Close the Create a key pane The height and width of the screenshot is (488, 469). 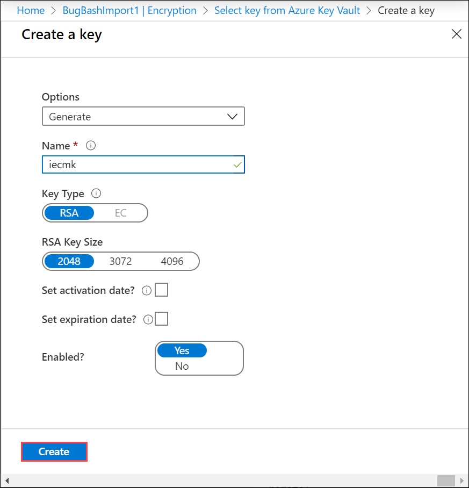457,34
